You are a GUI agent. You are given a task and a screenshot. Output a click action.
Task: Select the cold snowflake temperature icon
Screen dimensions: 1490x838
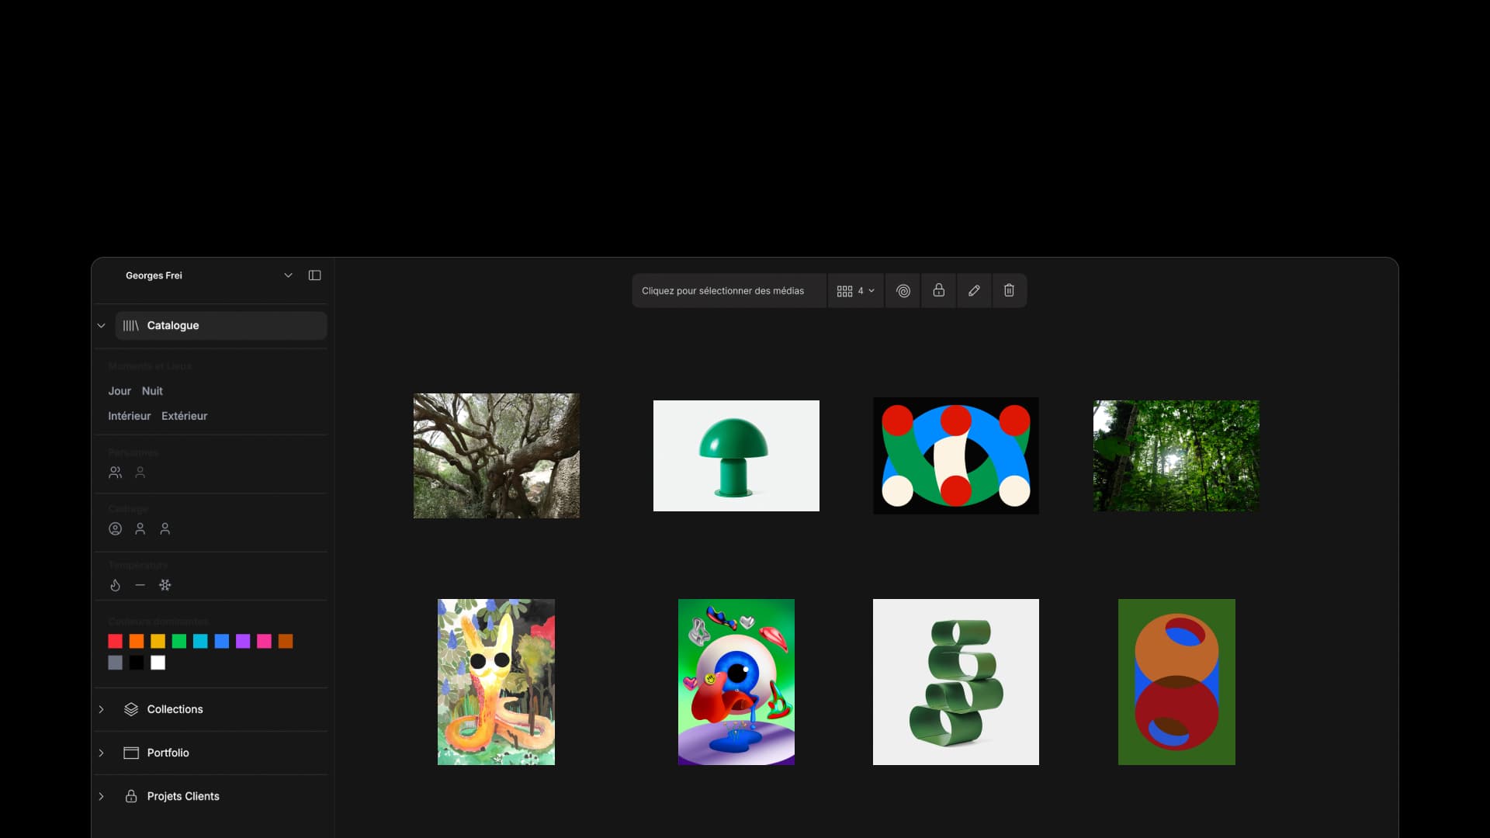point(165,585)
